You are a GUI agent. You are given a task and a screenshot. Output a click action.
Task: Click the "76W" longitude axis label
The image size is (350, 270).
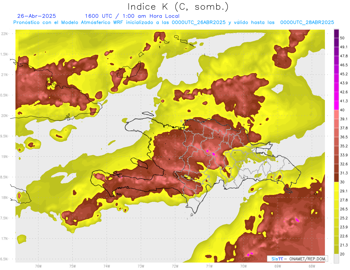[38, 266]
